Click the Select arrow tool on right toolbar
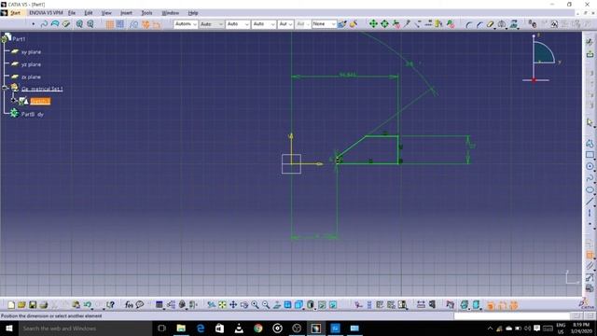 pos(590,122)
